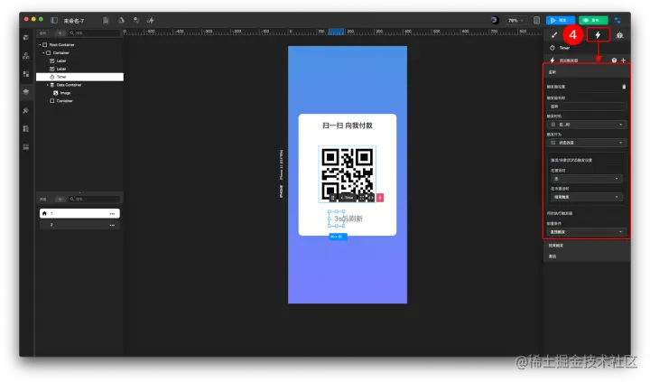This screenshot has height=382, width=650.
Task: Select the Root Container row
Action: click(79, 45)
